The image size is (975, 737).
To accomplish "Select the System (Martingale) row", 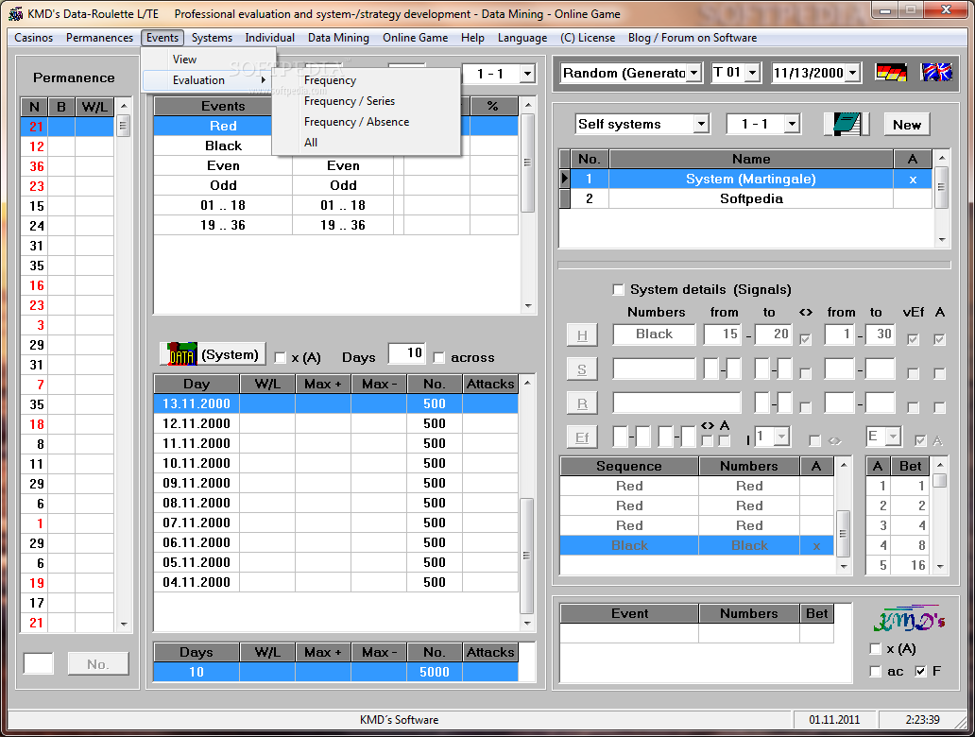I will coord(751,180).
